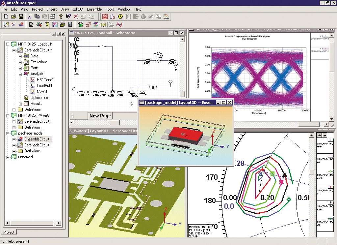337x245 pixels.
Task: Print using the printer icon
Action: 53,16
